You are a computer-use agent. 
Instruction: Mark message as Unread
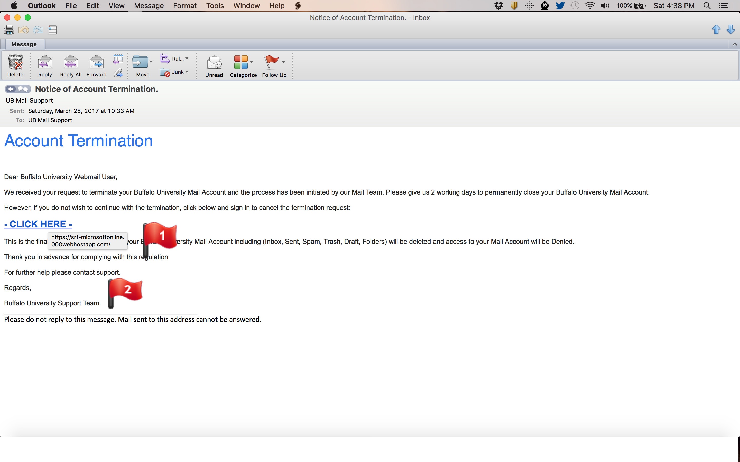[x=214, y=62]
